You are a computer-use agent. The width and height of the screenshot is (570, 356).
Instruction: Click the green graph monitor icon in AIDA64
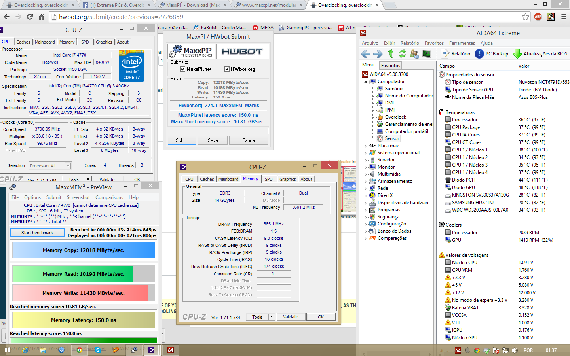[x=426, y=54]
